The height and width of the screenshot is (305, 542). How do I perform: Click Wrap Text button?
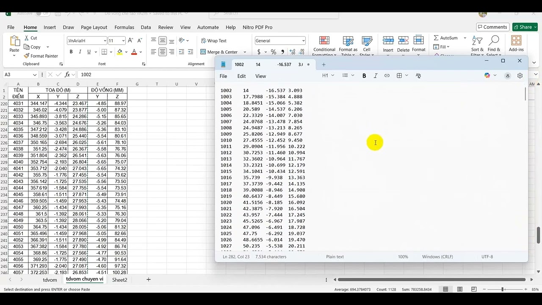213,41
